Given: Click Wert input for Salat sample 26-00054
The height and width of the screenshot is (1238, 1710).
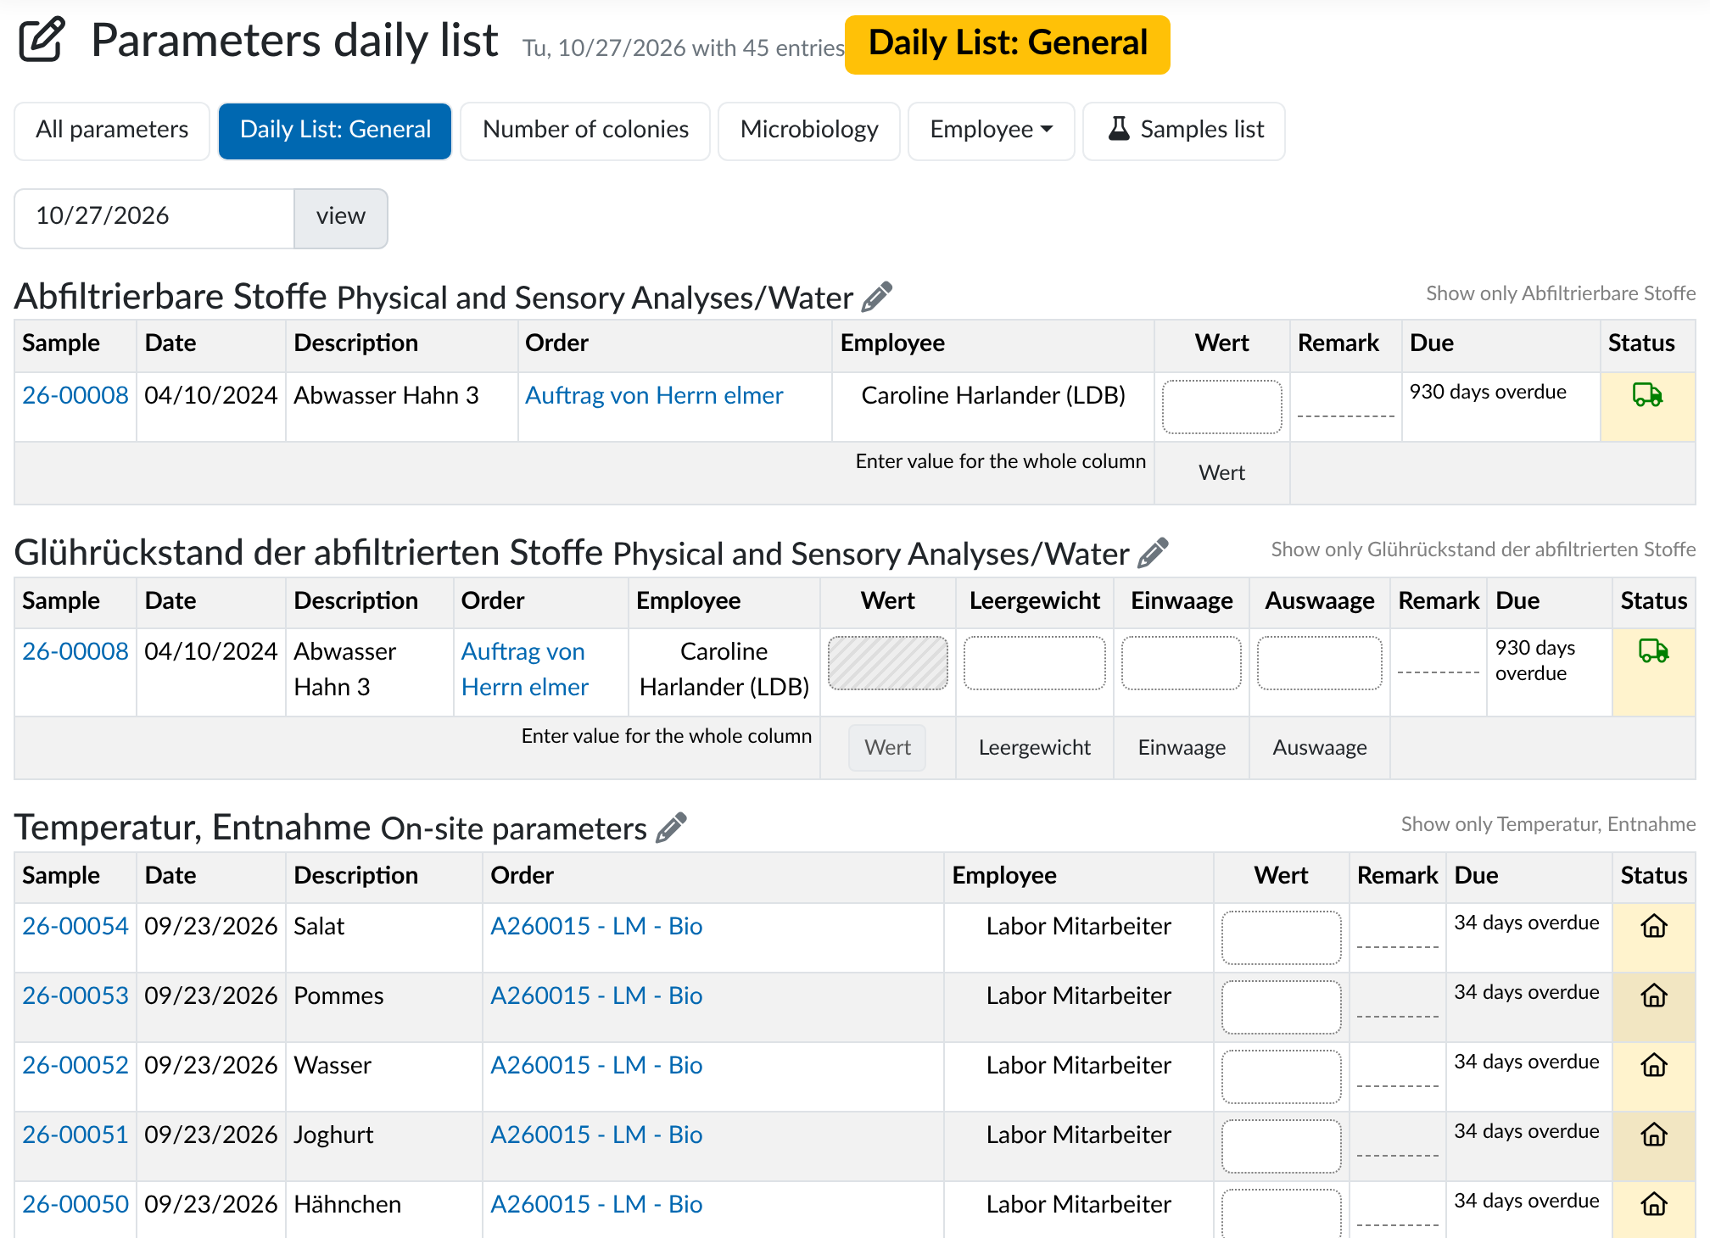Looking at the screenshot, I should (x=1281, y=938).
